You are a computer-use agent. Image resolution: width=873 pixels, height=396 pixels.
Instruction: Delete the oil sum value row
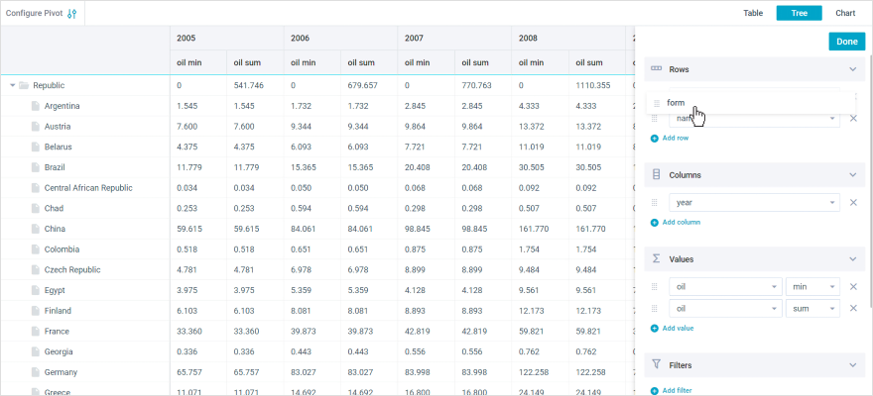(x=852, y=308)
